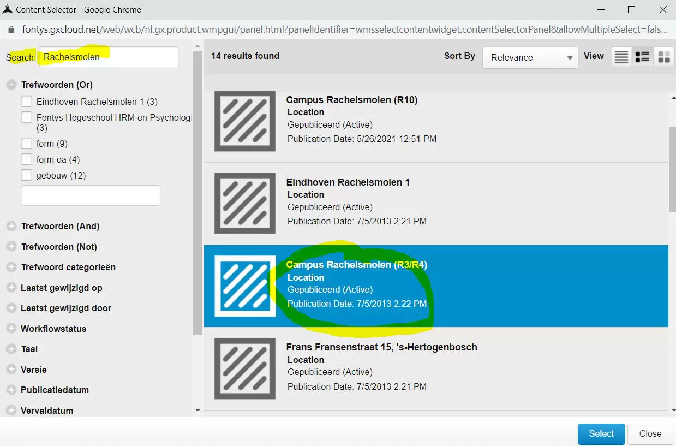Click the filter panel scrollbar thumb
The height and width of the screenshot is (446, 676).
point(198,193)
